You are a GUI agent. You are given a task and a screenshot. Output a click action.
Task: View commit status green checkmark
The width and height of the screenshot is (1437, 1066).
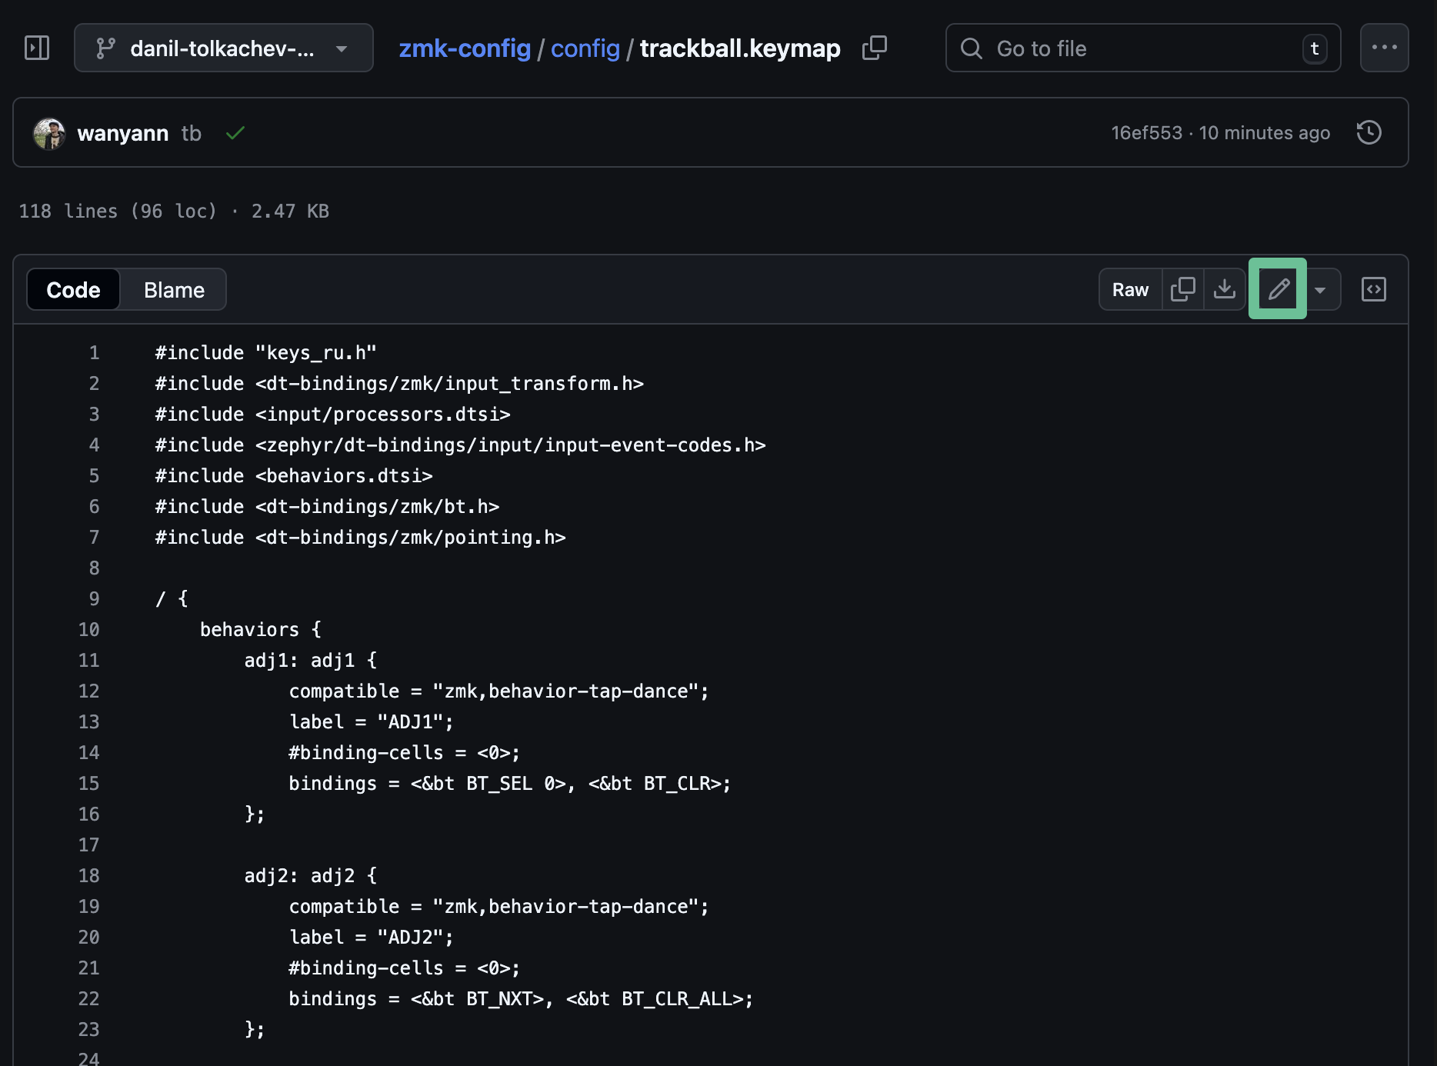[x=235, y=133]
